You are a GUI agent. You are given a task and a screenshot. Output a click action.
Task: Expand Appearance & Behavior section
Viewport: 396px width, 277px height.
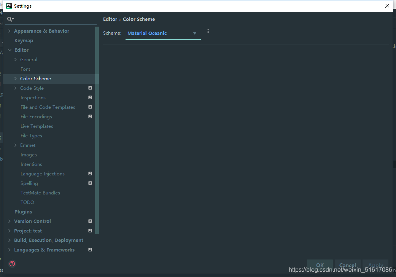(10, 31)
